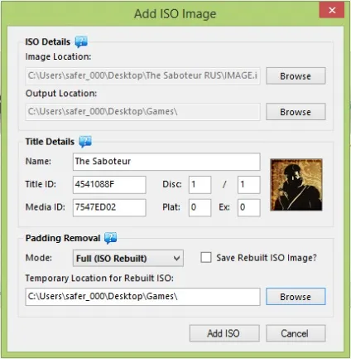Close the Add ISO Image window

coord(332,11)
